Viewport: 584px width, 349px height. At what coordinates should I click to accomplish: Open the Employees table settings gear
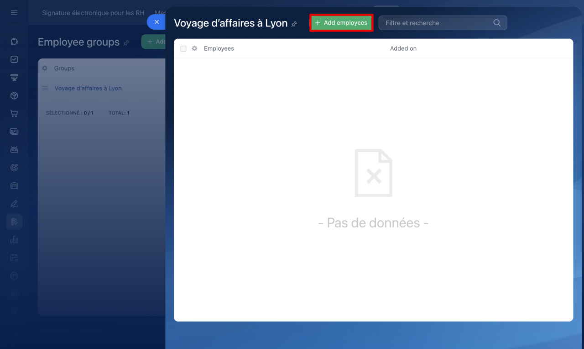coord(194,48)
